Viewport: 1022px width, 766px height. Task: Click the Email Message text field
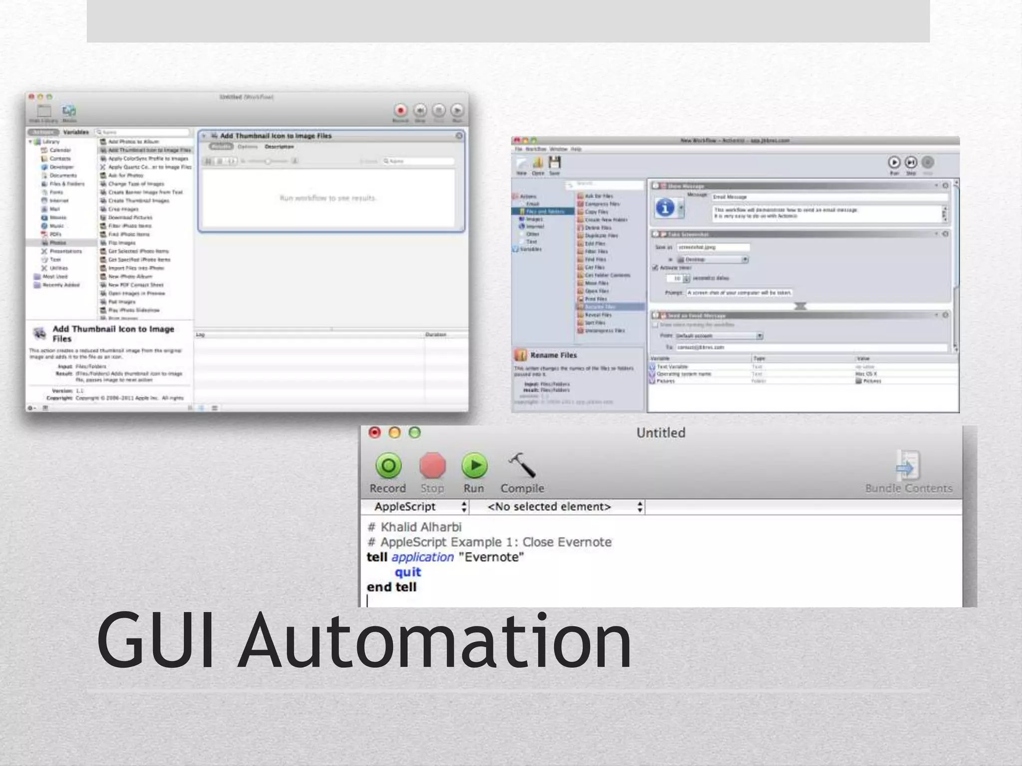pos(829,197)
